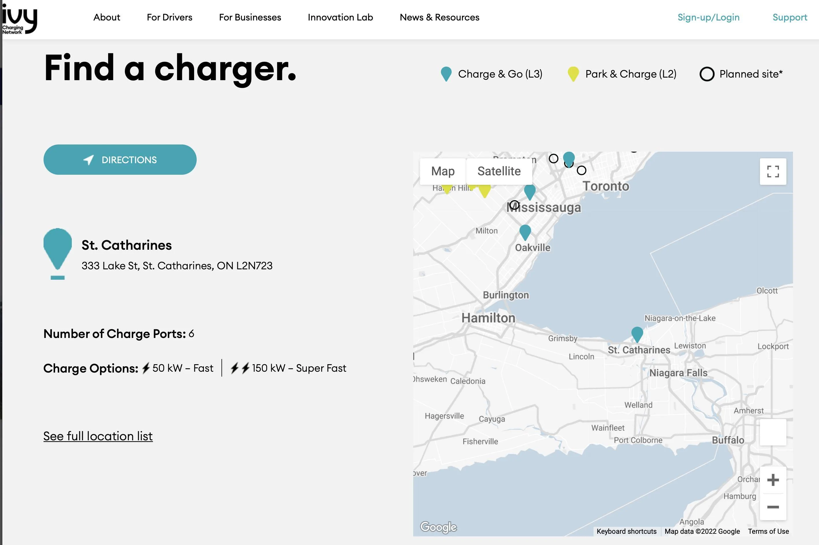
Task: Open the News & Resources menu
Action: click(x=439, y=17)
